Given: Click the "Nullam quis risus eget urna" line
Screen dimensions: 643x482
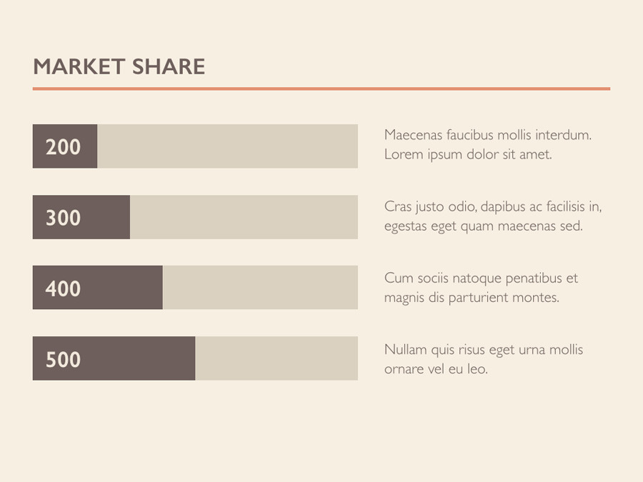Looking at the screenshot, I should click(x=484, y=350).
